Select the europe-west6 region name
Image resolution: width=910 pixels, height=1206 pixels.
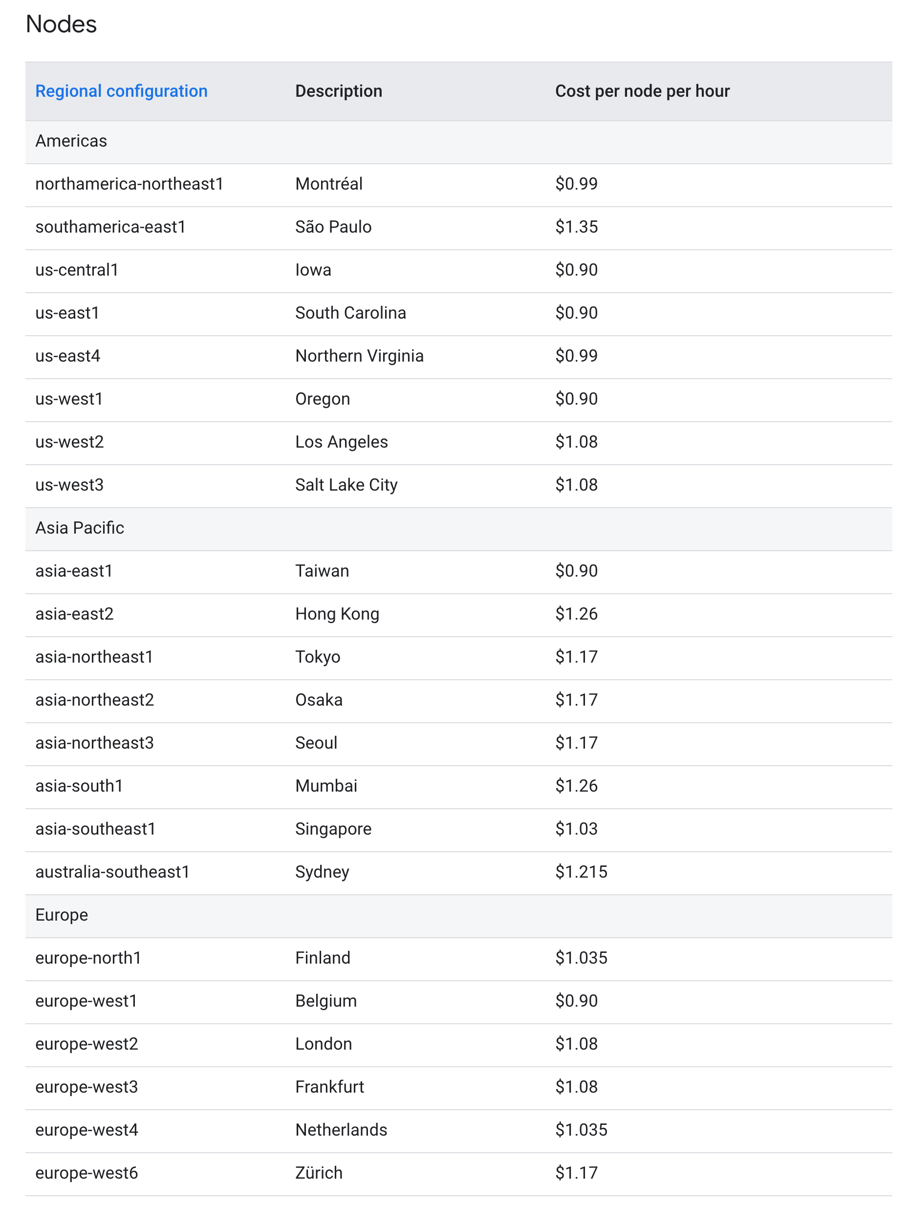[87, 1173]
